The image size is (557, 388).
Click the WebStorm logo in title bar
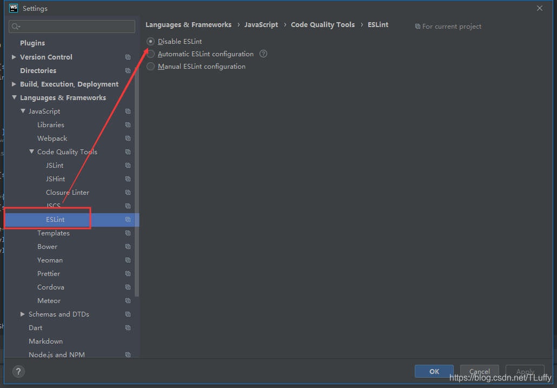tap(14, 8)
